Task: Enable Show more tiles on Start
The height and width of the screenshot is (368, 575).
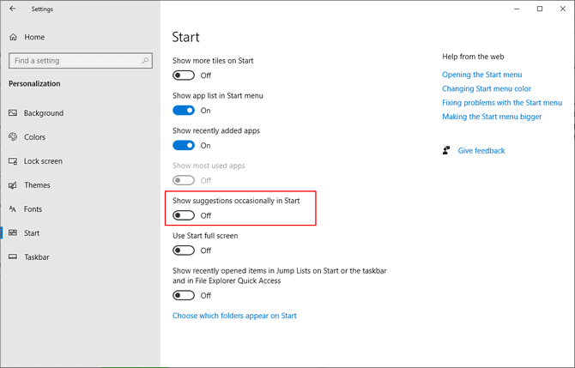Action: pos(184,75)
